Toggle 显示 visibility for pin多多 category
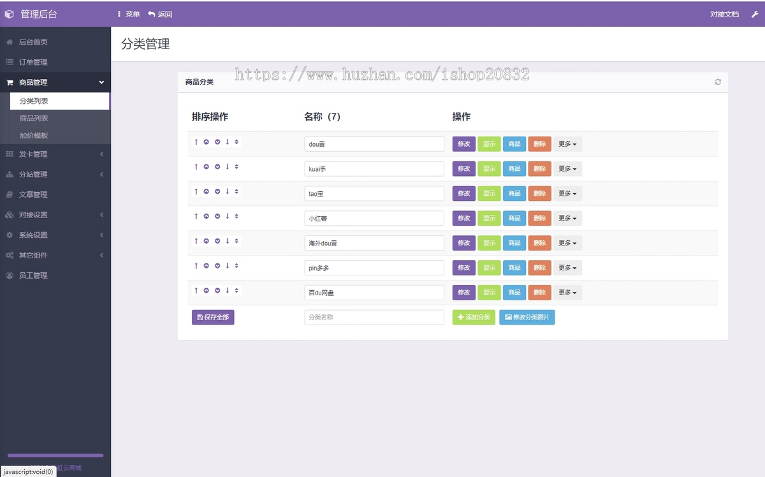Screen dimensions: 765x477 (489, 268)
